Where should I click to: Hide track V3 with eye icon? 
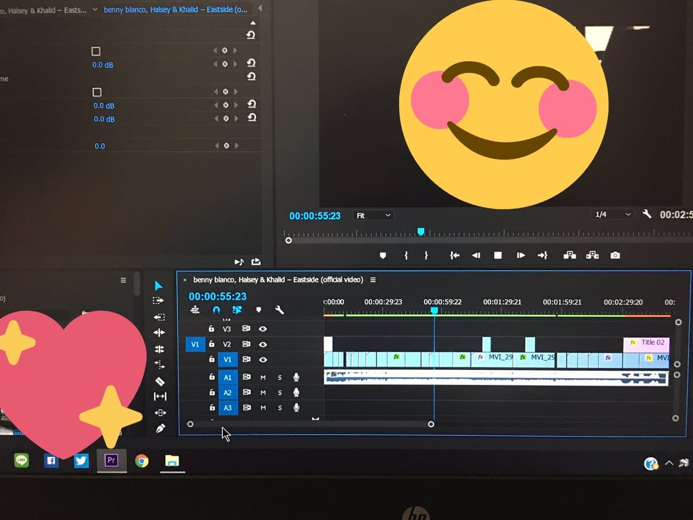(x=263, y=329)
